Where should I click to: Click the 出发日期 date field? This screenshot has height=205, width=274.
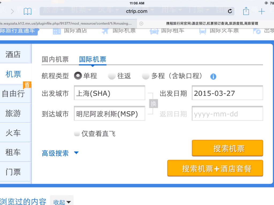[227, 93]
